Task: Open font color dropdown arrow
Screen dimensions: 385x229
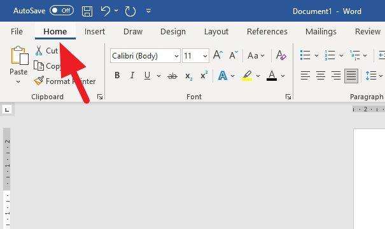Action: click(283, 76)
